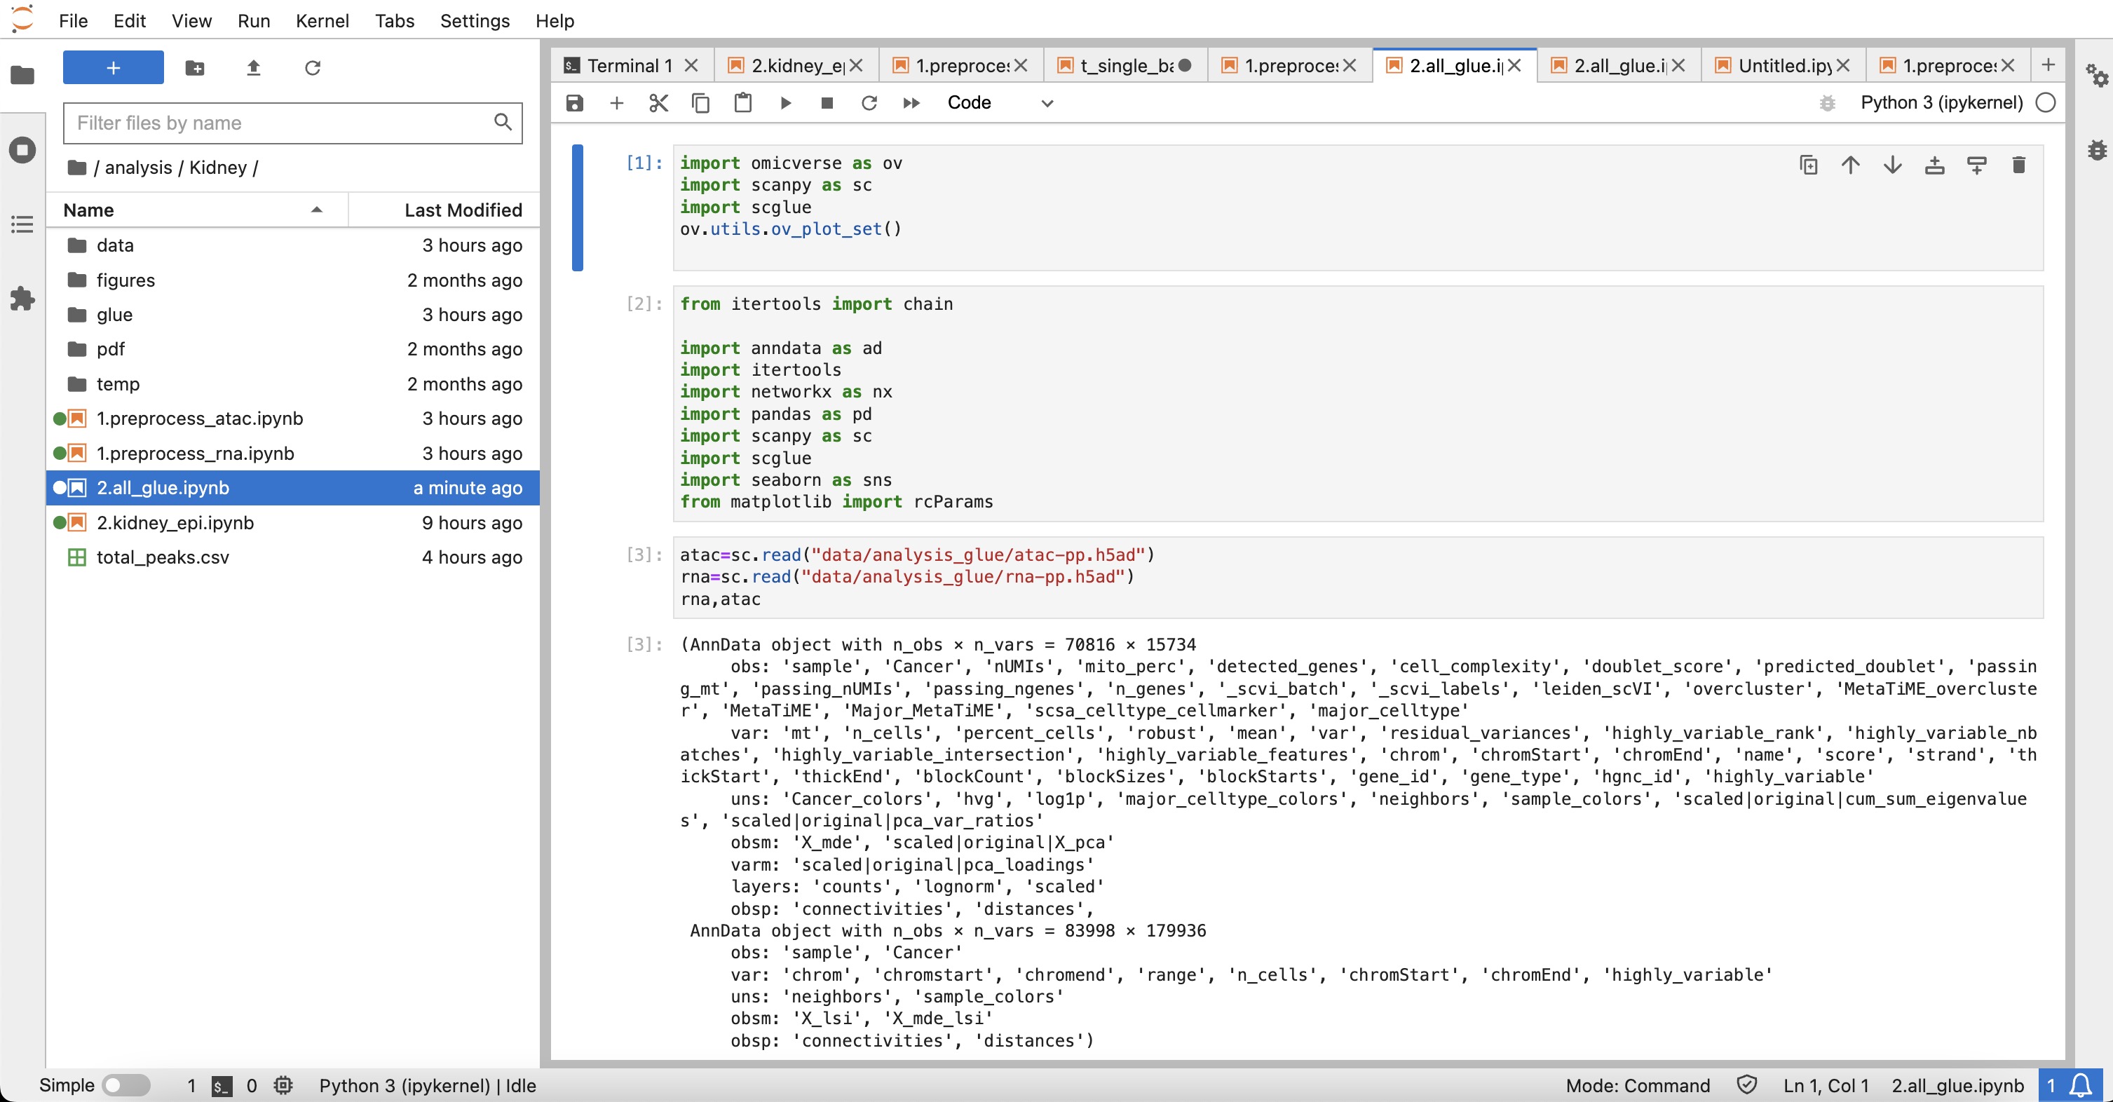This screenshot has width=2113, height=1102.
Task: Save the notebook
Action: [574, 102]
